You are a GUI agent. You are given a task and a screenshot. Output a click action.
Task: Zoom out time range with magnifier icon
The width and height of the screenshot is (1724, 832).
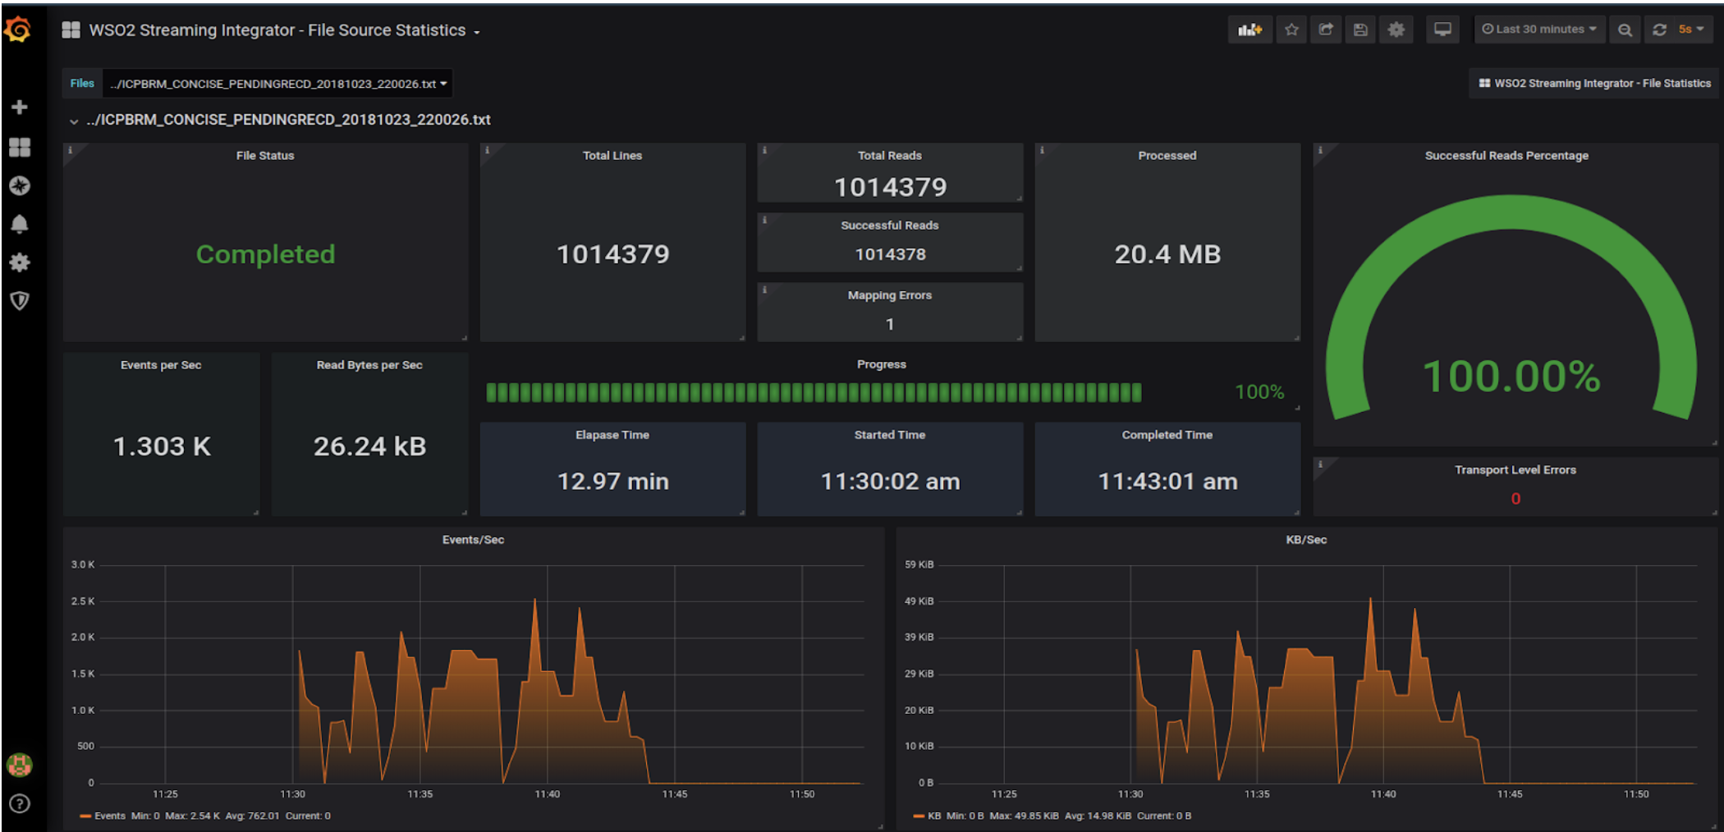(1625, 30)
